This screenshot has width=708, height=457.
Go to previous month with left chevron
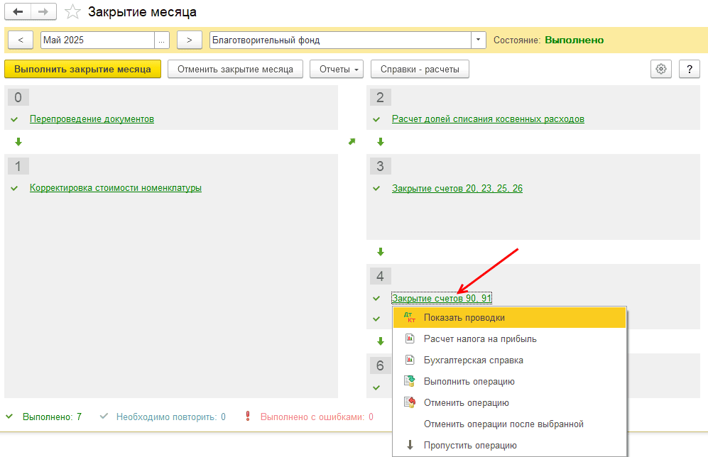click(x=21, y=40)
